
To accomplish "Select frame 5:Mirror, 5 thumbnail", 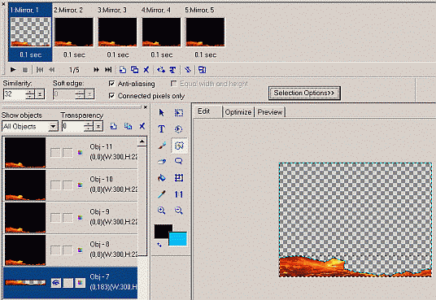I will (x=205, y=32).
